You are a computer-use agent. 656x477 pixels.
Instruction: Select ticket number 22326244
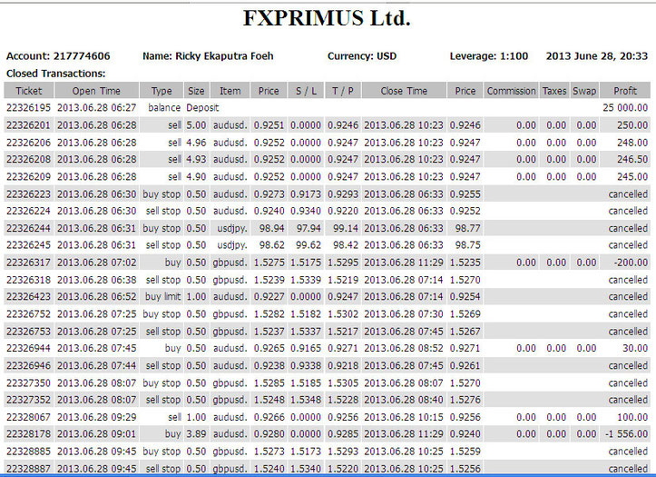28,229
